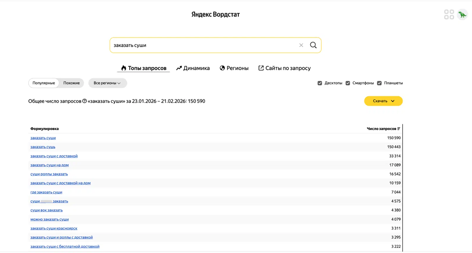The width and height of the screenshot is (472, 253).
Task: Click the request count value 4 380
Action: pyautogui.click(x=396, y=210)
